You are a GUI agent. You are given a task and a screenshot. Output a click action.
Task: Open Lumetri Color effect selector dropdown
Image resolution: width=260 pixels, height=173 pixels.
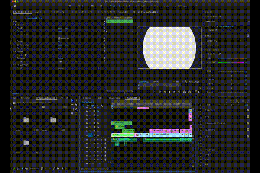226,30
